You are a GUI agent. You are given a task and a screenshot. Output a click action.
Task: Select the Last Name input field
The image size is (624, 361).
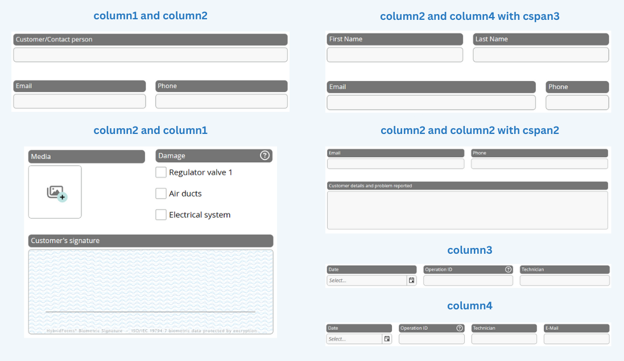point(540,55)
